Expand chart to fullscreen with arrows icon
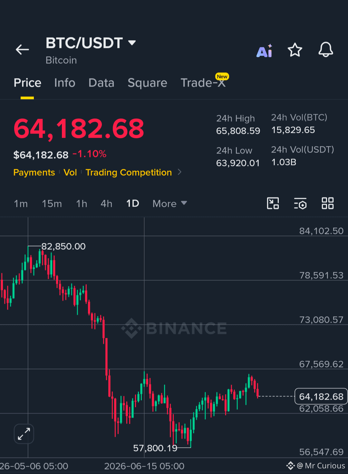Screen dimensions: 348x474 coord(24,434)
